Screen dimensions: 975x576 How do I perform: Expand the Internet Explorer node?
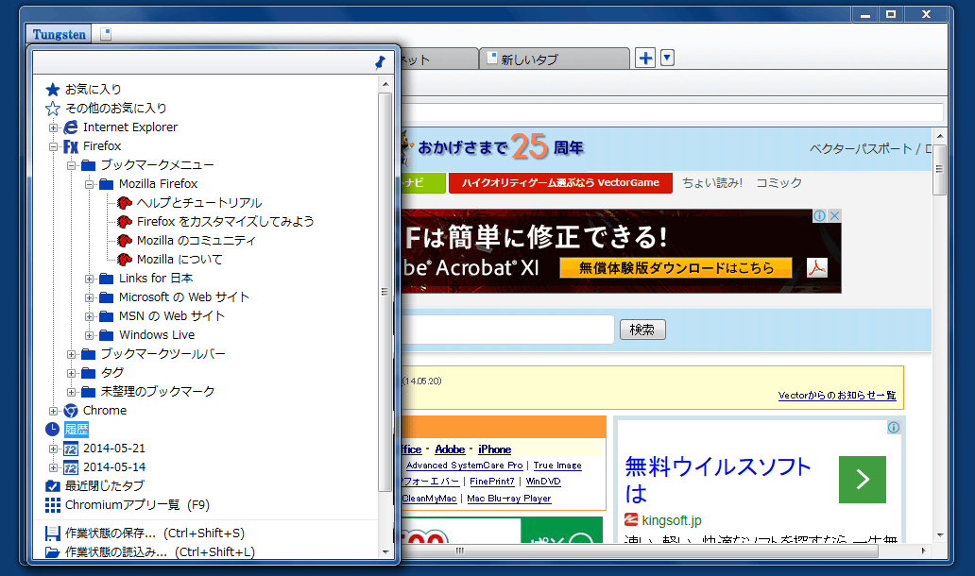54,128
